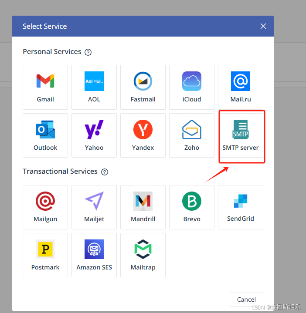This screenshot has height=313, width=306.
Task: Select the Zoho envelope icon
Action: (192, 129)
